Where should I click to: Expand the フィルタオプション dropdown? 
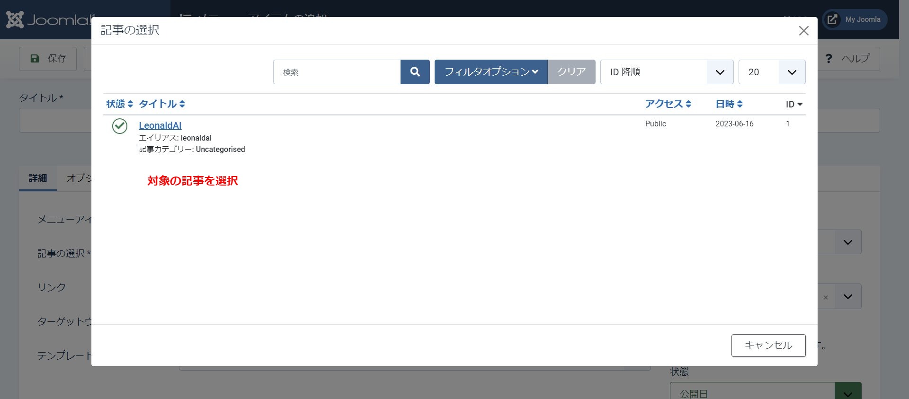point(491,72)
